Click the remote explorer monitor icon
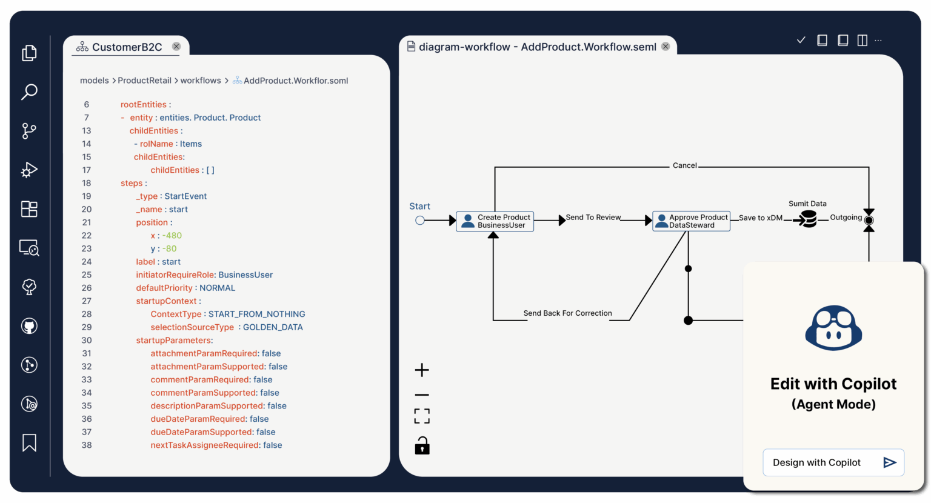 [29, 248]
